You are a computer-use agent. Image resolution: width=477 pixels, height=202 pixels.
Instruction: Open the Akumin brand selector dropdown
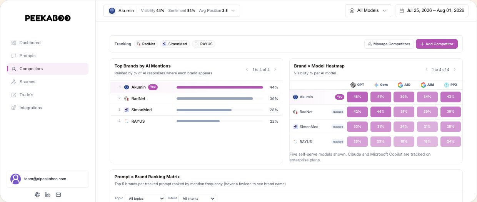pyautogui.click(x=172, y=11)
